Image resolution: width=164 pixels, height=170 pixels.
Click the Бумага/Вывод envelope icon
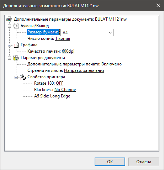[16, 26]
